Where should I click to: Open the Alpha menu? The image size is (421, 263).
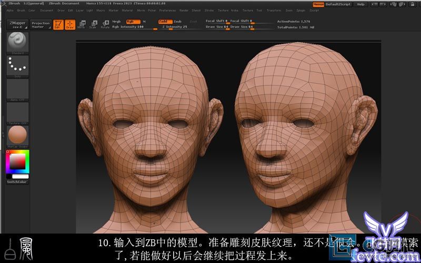tap(10, 11)
